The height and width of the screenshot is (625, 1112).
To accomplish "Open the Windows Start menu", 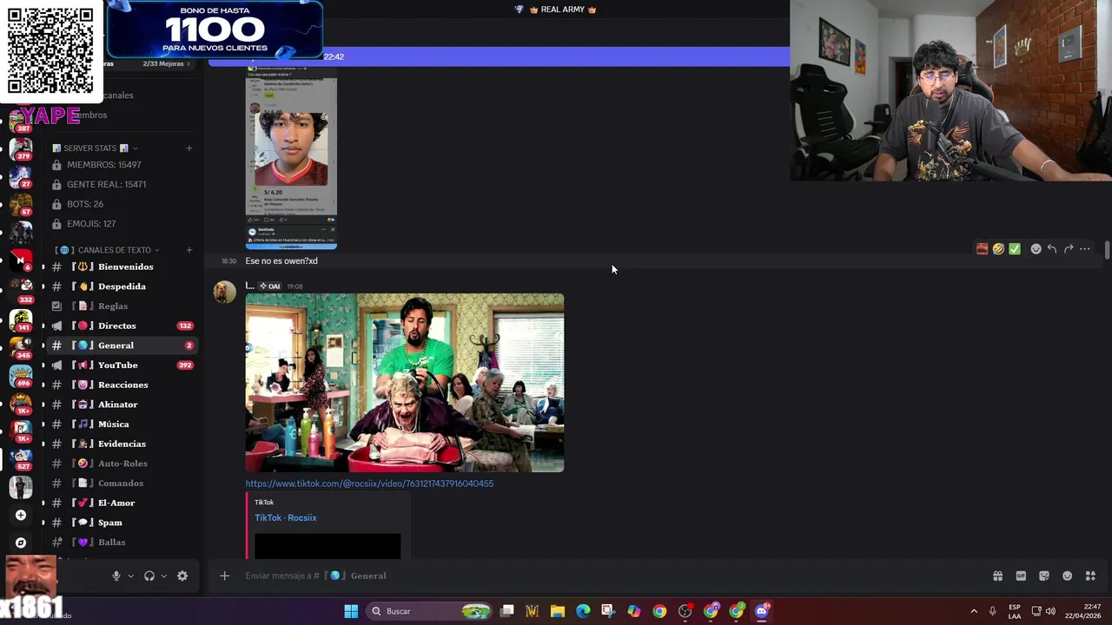I will (351, 611).
